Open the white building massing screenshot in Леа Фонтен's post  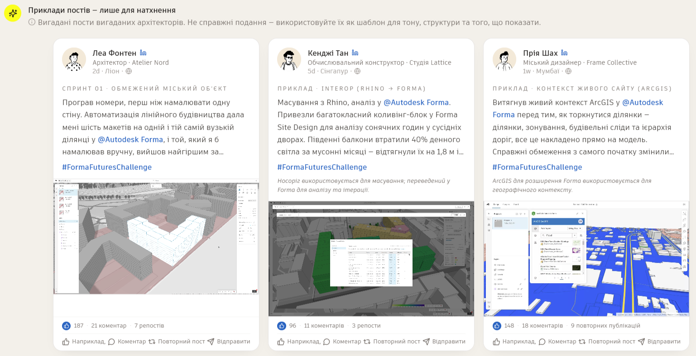pyautogui.click(x=156, y=237)
